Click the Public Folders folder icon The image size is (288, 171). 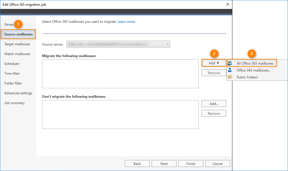tap(230, 77)
